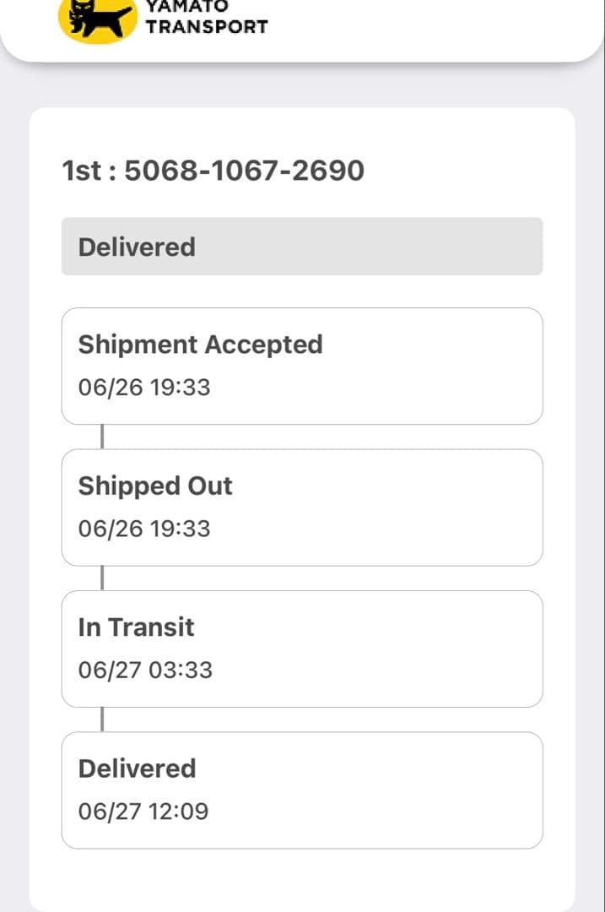Viewport: 605px width, 912px height.
Task: Click connector line above the final Delivered card
Action: coord(102,719)
